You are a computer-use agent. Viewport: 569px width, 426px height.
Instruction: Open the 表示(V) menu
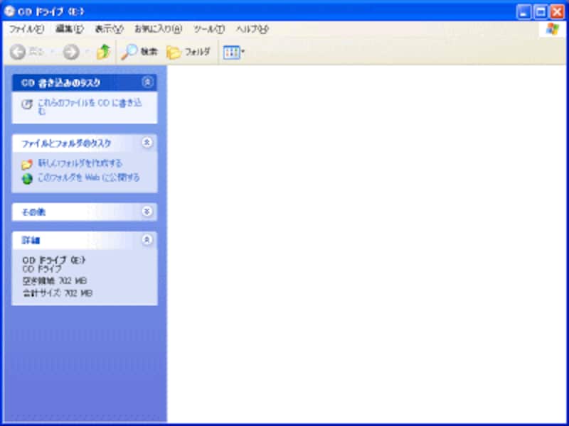pyautogui.click(x=110, y=29)
